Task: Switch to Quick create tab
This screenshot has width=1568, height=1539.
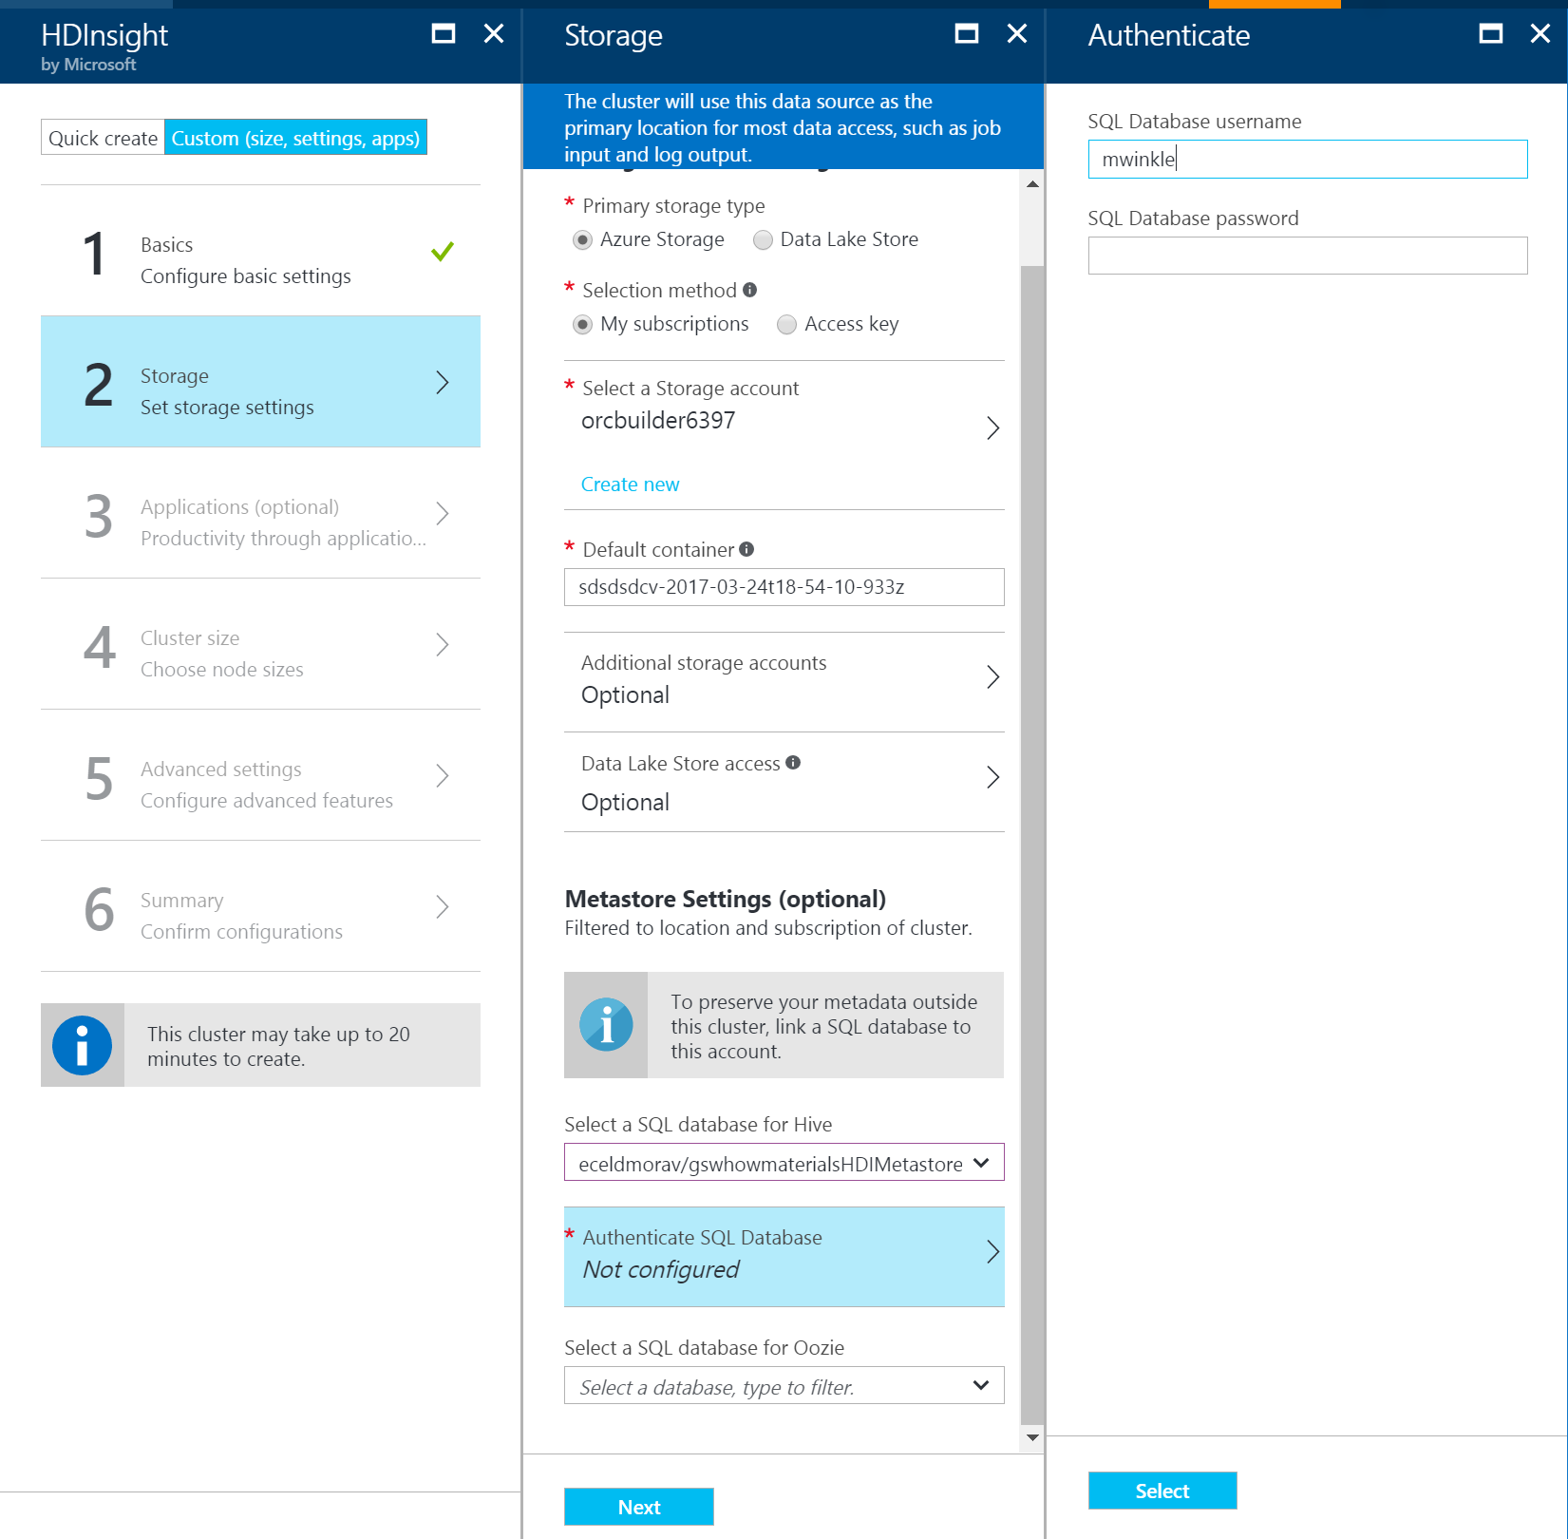Action: [x=103, y=138]
